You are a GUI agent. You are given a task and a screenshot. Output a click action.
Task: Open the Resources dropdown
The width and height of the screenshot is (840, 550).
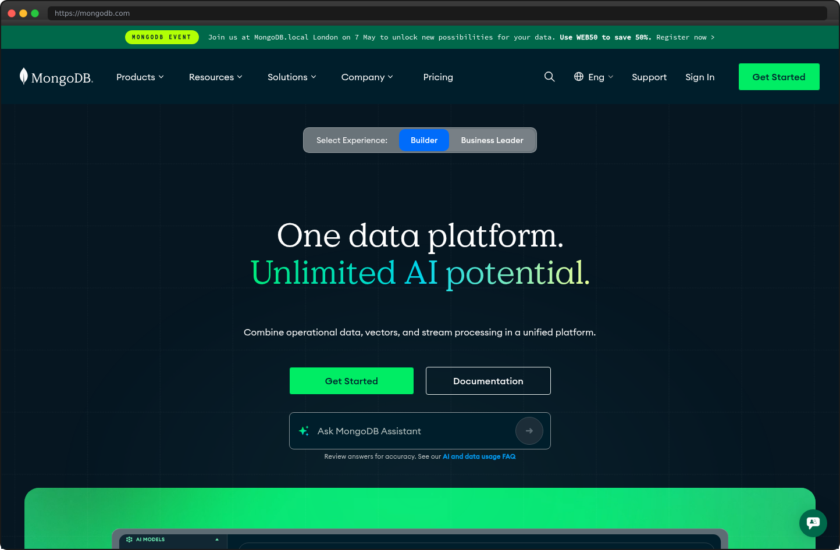click(x=215, y=77)
